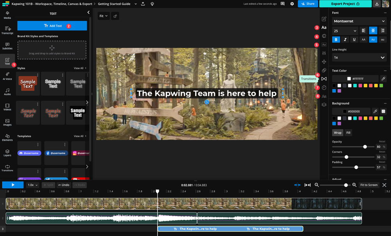The width and height of the screenshot is (391, 236).
Task: Toggle bold formatting on the text
Action: 335,39
